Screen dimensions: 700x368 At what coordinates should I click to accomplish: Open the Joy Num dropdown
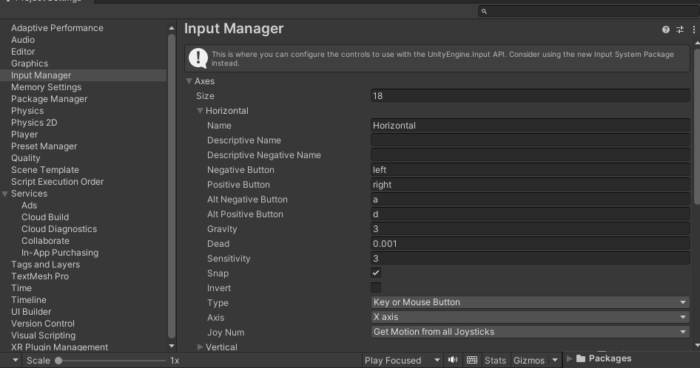tap(531, 332)
